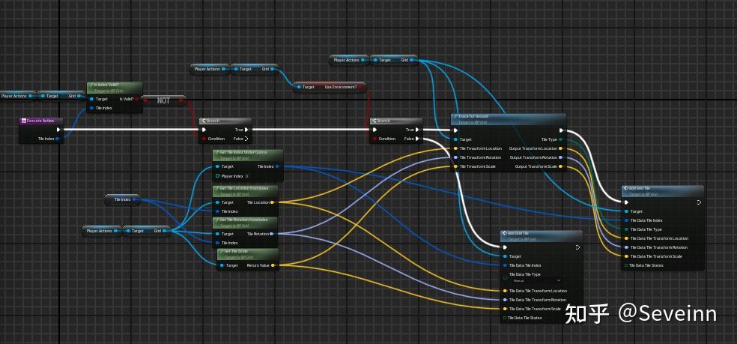Select Get Tile Location from Index node header
Screen dimensions: 737x344
point(246,190)
